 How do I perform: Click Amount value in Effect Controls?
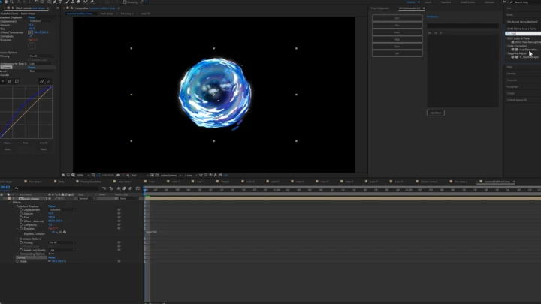pyautogui.click(x=31, y=25)
